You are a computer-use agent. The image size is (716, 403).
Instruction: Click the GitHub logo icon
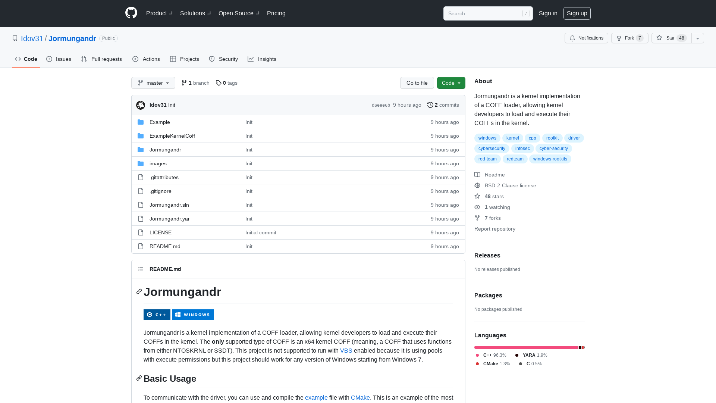[131, 13]
